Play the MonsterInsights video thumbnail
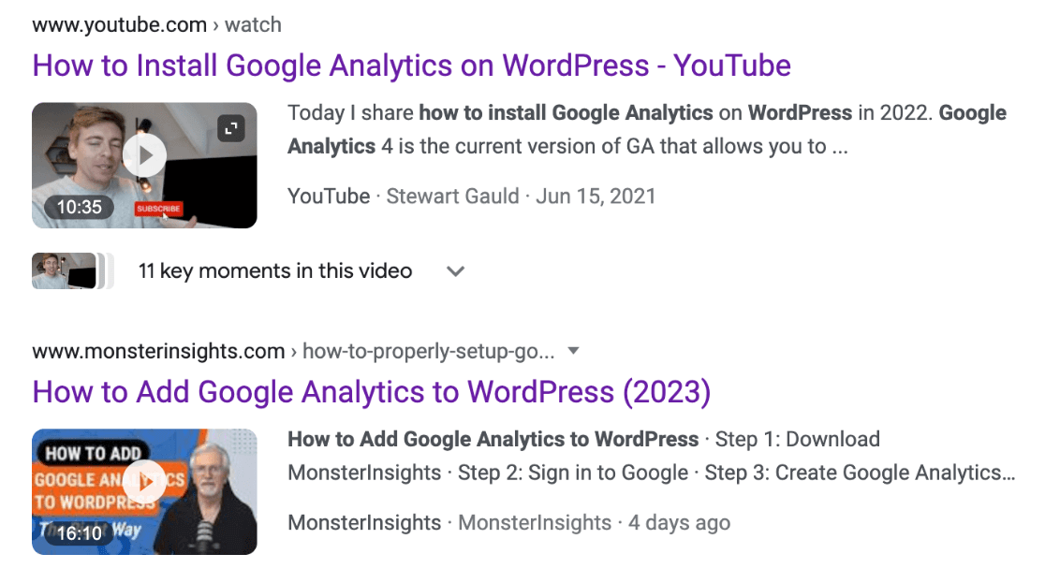Screen dimensions: 1045x583 (144, 482)
